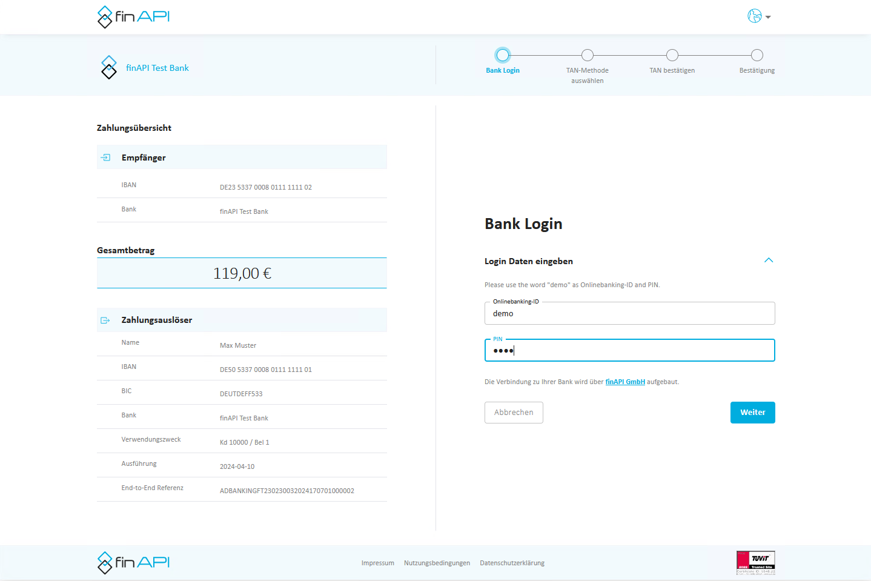Open the Nutzungsbedingungen footer link
The height and width of the screenshot is (581, 871).
click(x=437, y=563)
